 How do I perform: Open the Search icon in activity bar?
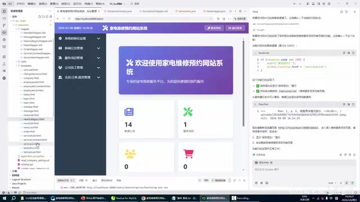[x=4, y=18]
